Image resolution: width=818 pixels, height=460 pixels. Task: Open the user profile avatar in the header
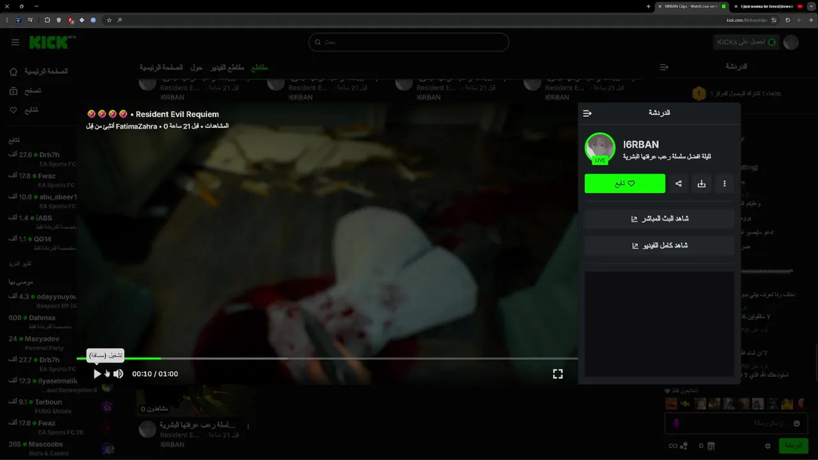coord(791,42)
